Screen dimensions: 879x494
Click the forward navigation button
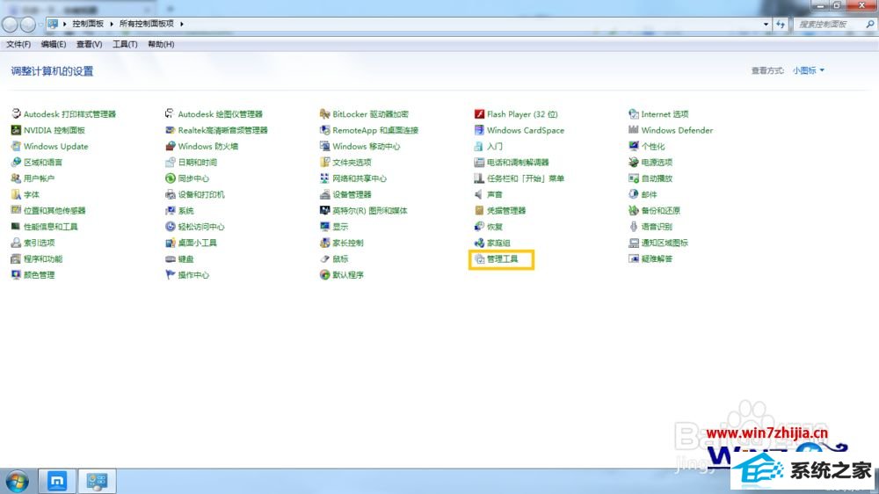28,24
